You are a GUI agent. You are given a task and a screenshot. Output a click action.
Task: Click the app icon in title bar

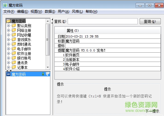[5, 5]
